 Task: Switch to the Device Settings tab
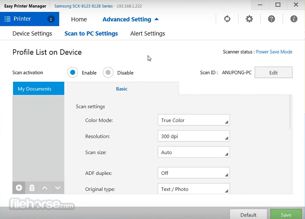[x=32, y=34]
